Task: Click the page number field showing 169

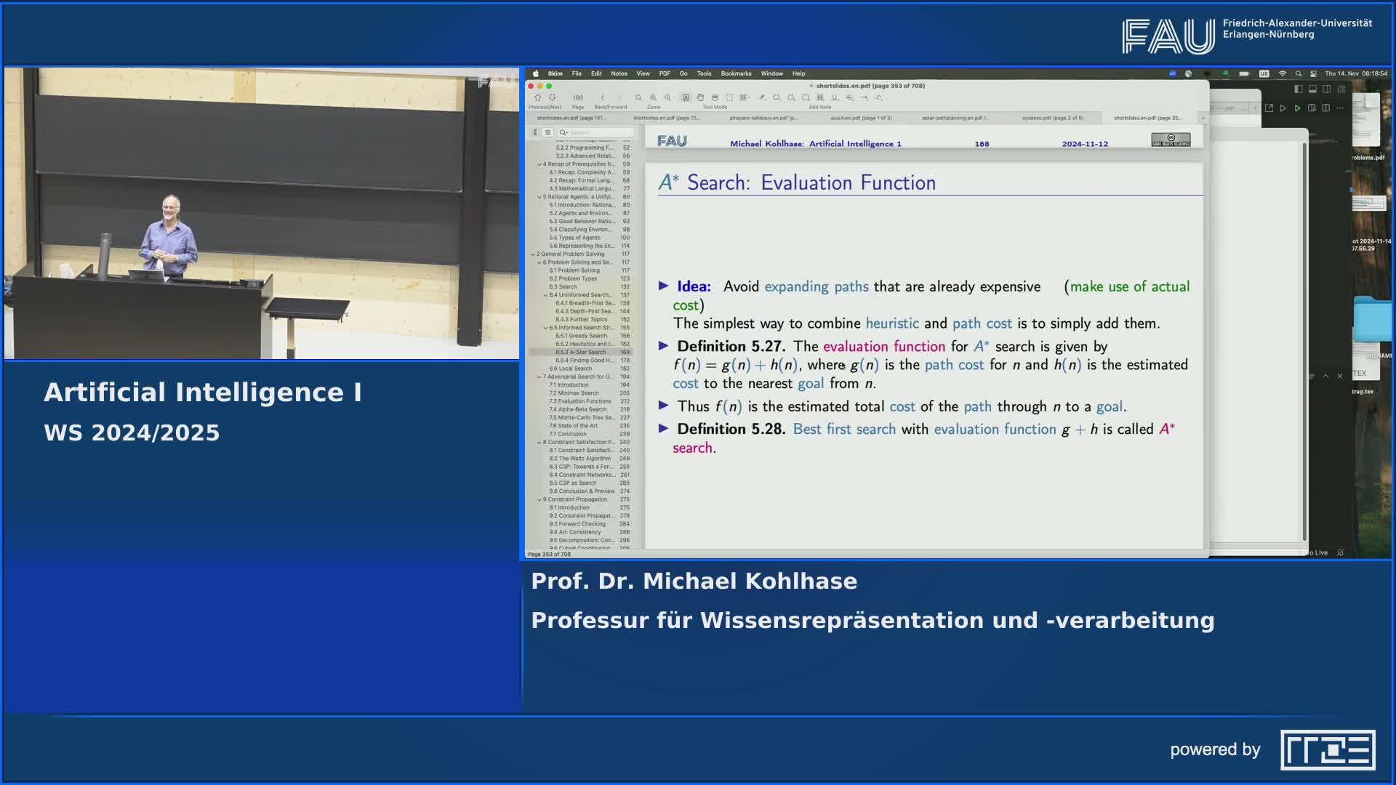Action: pyautogui.click(x=578, y=97)
